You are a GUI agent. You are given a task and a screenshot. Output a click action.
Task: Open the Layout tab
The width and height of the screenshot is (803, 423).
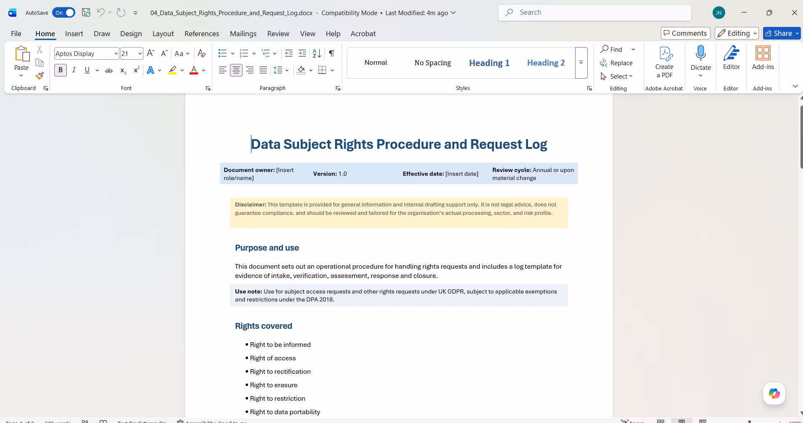163,34
